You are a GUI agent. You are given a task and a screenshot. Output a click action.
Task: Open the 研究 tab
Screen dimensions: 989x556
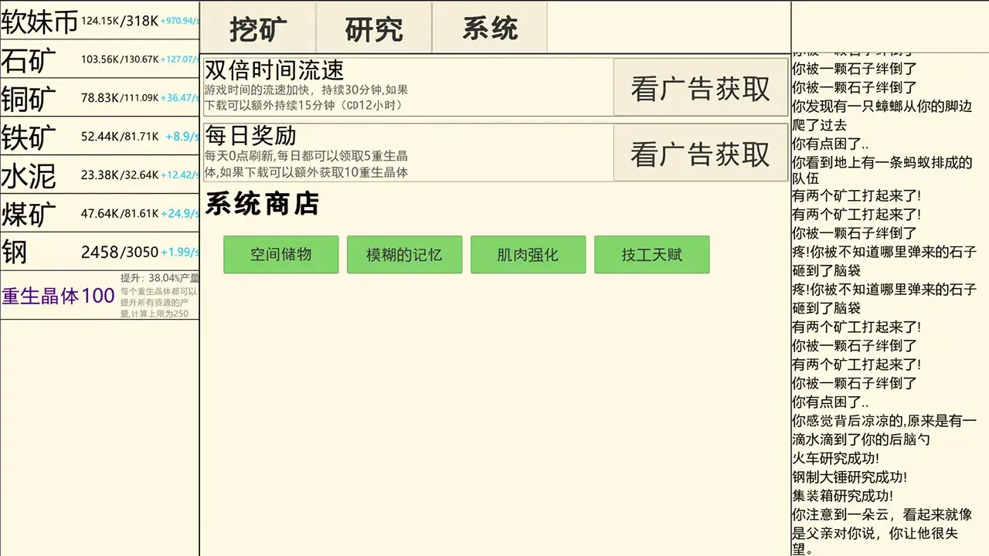(374, 28)
